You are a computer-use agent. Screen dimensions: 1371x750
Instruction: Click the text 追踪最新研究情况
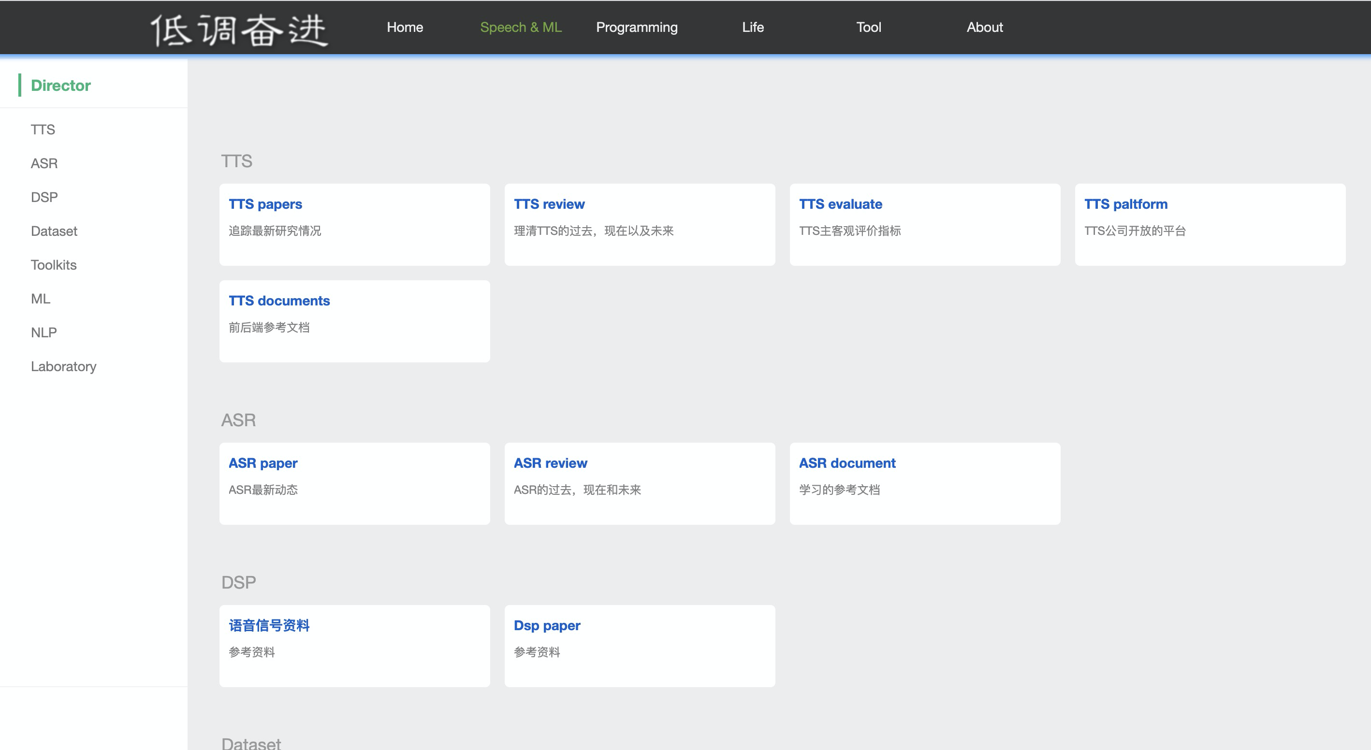coord(275,231)
